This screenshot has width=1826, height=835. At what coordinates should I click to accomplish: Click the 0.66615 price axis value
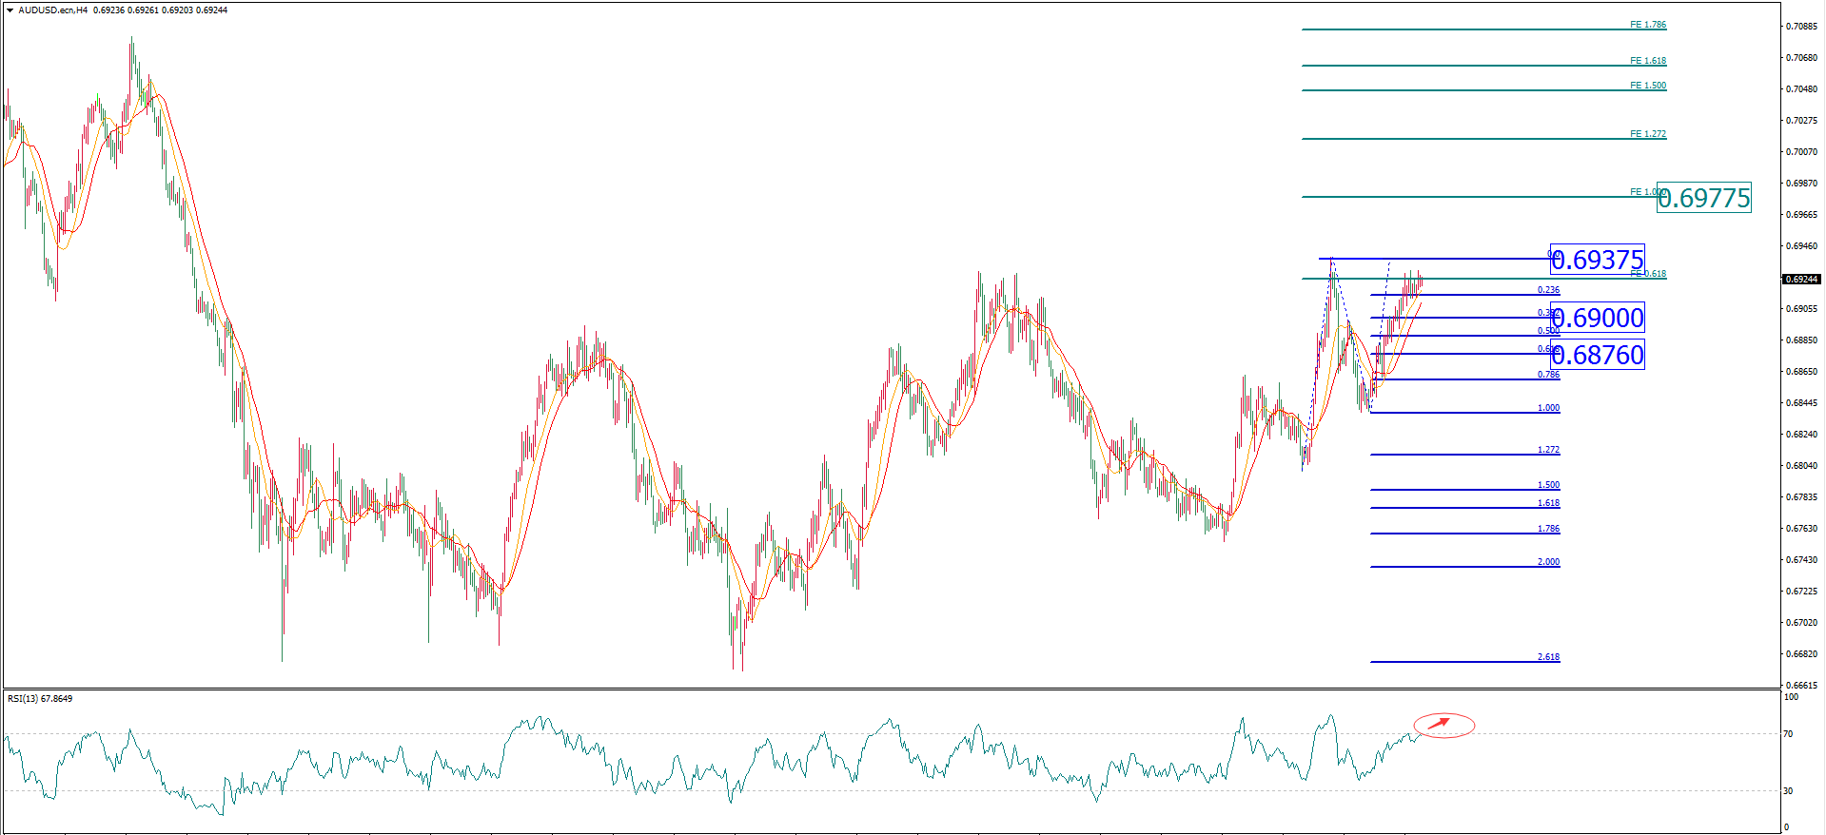(x=1802, y=686)
